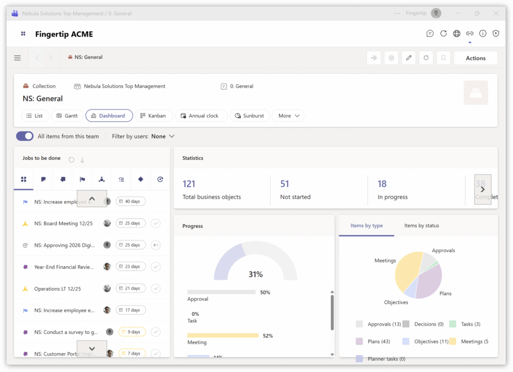This screenshot has width=513, height=372.
Task: Select the diamond filter icon in Jobs panel
Action: tap(141, 179)
